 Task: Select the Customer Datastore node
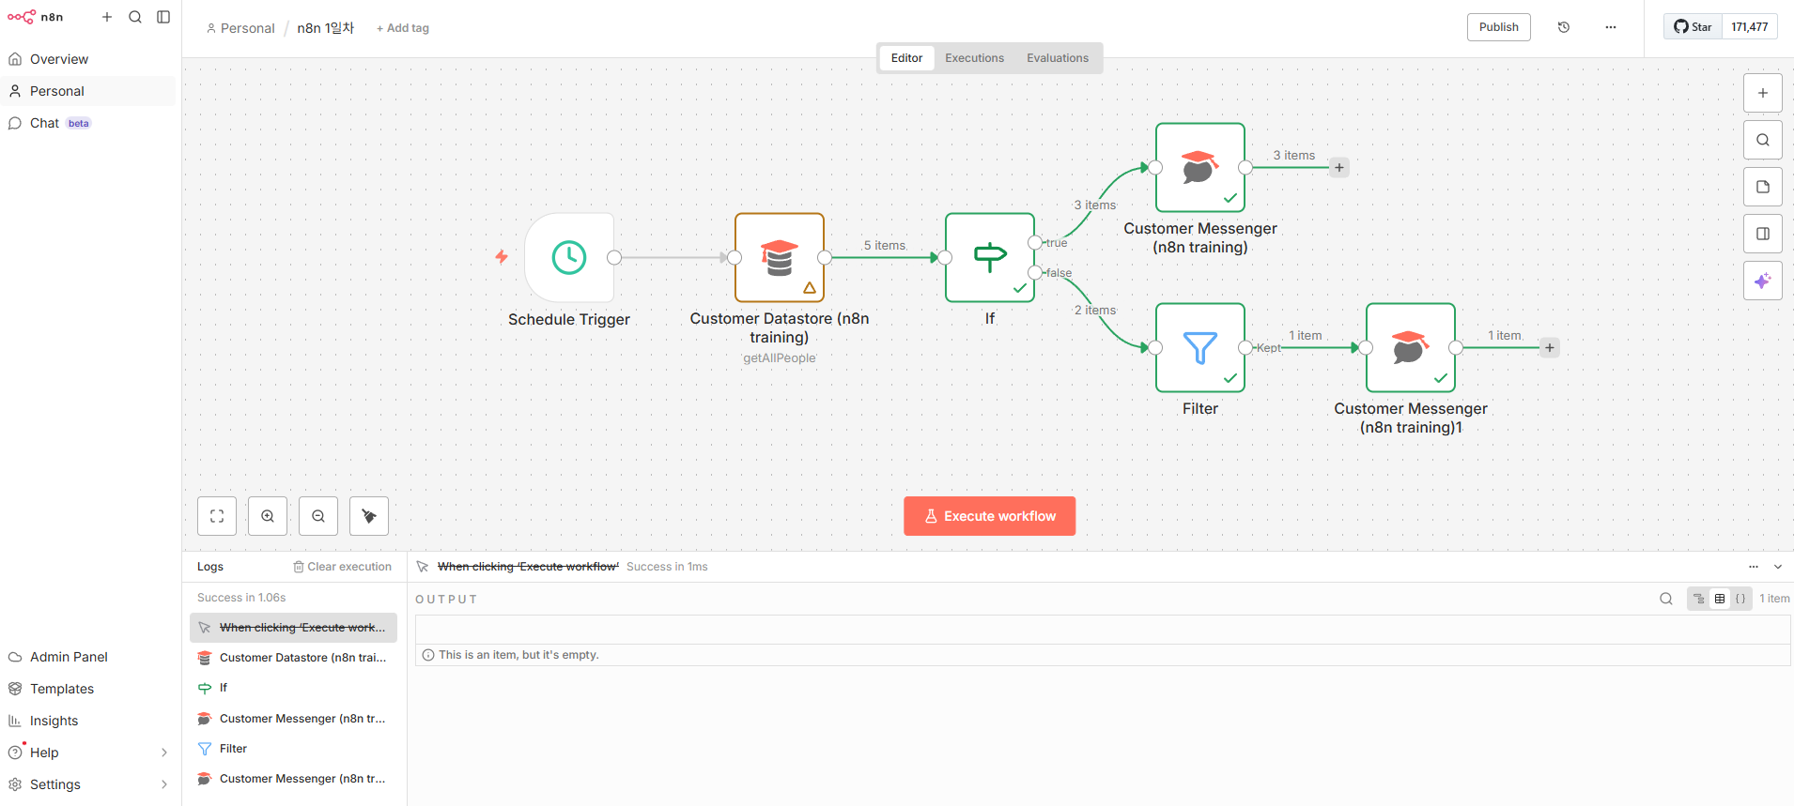[x=780, y=257]
